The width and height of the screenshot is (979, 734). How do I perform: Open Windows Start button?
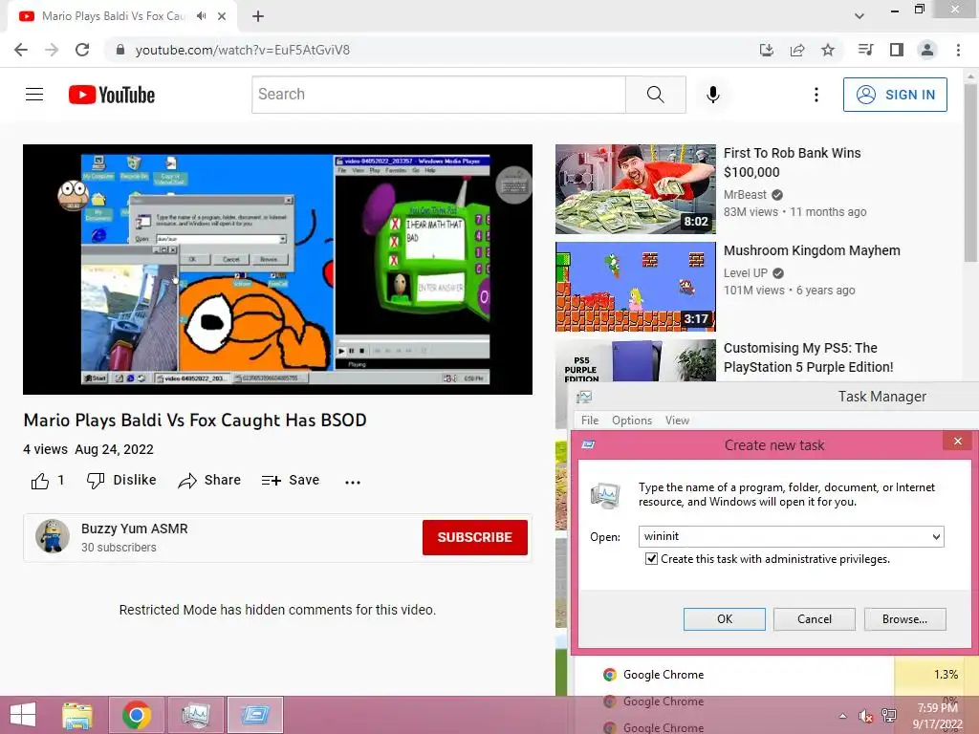pos(23,715)
